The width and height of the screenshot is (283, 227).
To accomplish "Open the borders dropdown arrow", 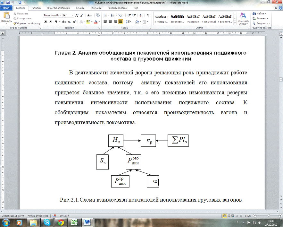I will (147, 22).
